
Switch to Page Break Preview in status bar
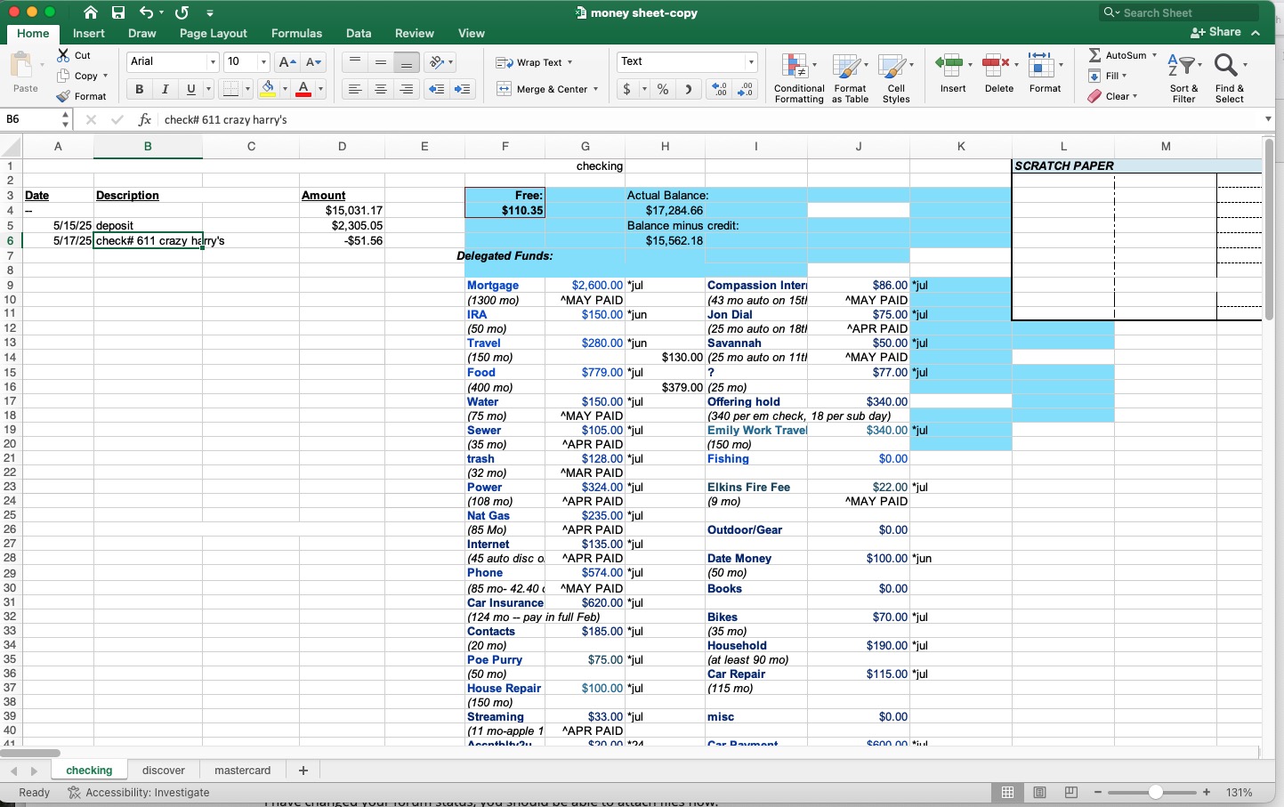point(1071,792)
